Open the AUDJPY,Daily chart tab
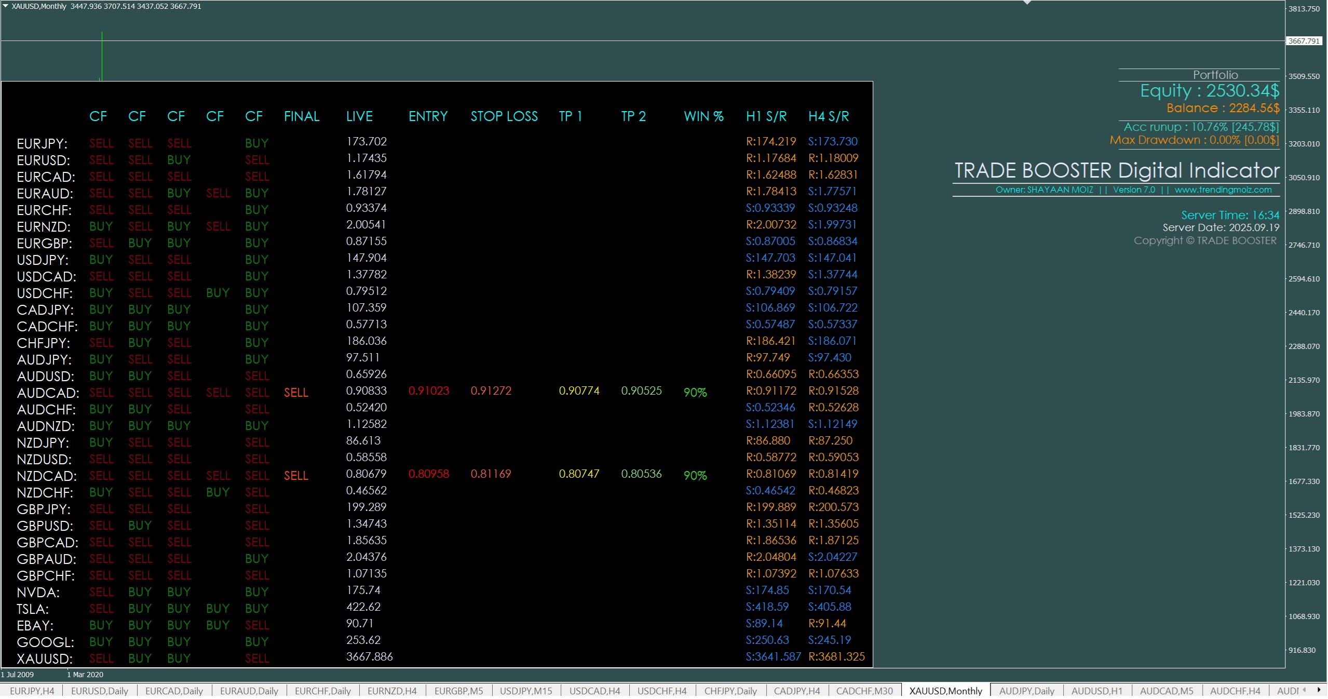Viewport: 1328px width, 699px height. (1026, 691)
